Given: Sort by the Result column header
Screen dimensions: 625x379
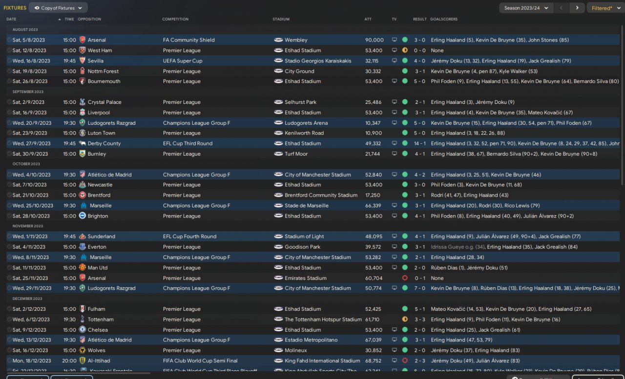Looking at the screenshot, I should click(419, 20).
